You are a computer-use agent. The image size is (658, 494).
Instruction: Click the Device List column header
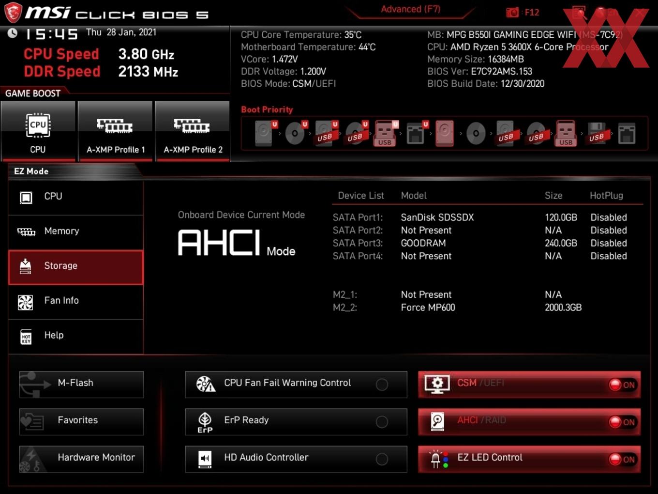coord(361,196)
